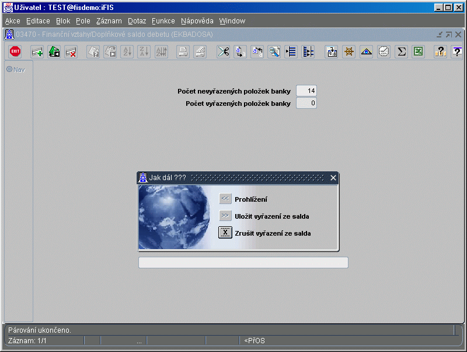This screenshot has height=352, width=467.
Task: Select the Nav radio button
Action: tap(9, 69)
